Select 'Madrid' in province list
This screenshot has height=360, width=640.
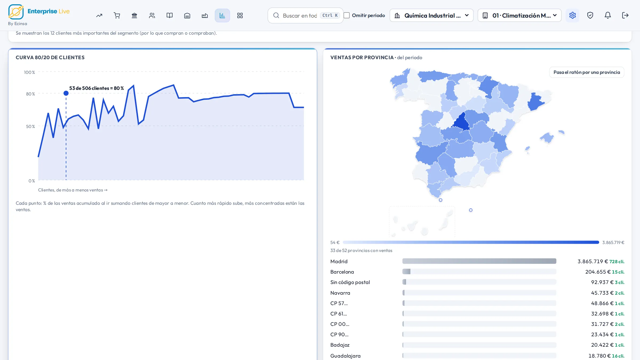[x=339, y=261]
